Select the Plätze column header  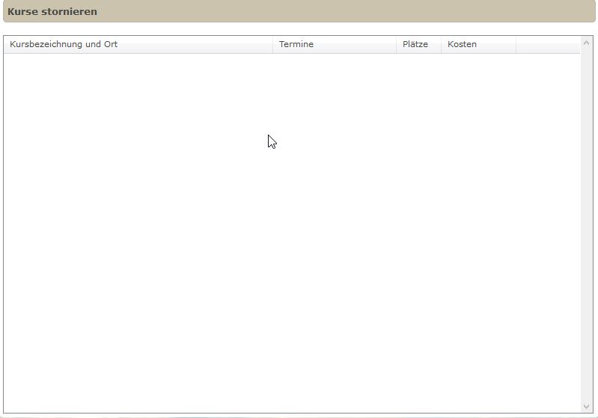click(419, 45)
